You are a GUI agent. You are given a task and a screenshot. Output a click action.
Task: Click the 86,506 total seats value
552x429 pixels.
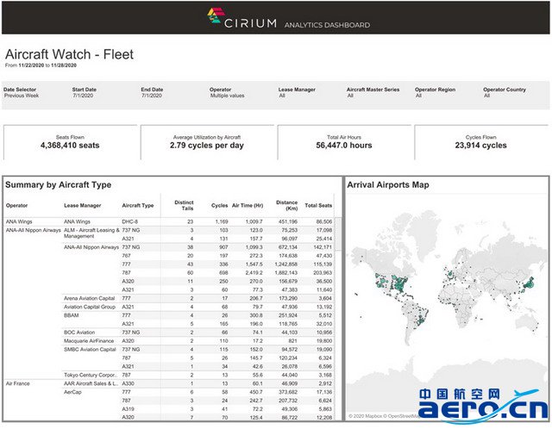pyautogui.click(x=324, y=221)
